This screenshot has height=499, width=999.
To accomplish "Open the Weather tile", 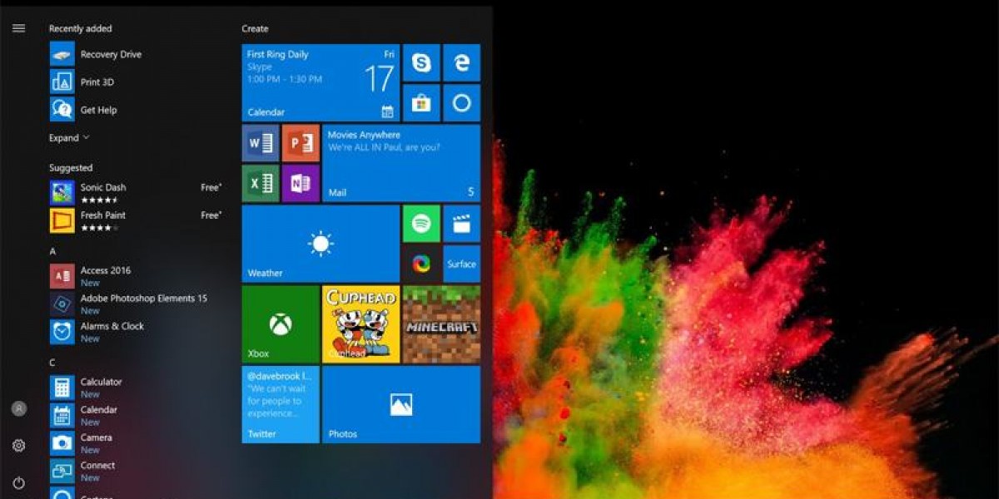I will click(321, 244).
